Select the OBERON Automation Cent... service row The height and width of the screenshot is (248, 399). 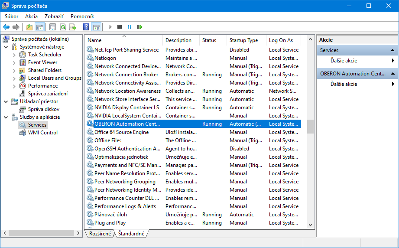(193, 124)
